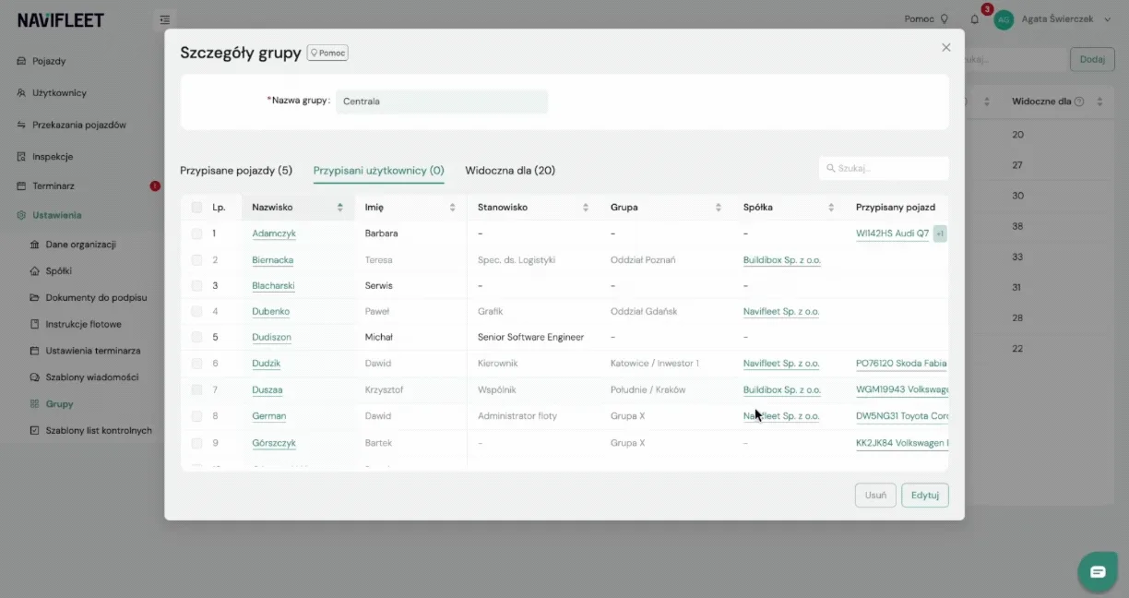The image size is (1129, 598).
Task: Open Inspekcje in the sidebar
Action: [53, 157]
